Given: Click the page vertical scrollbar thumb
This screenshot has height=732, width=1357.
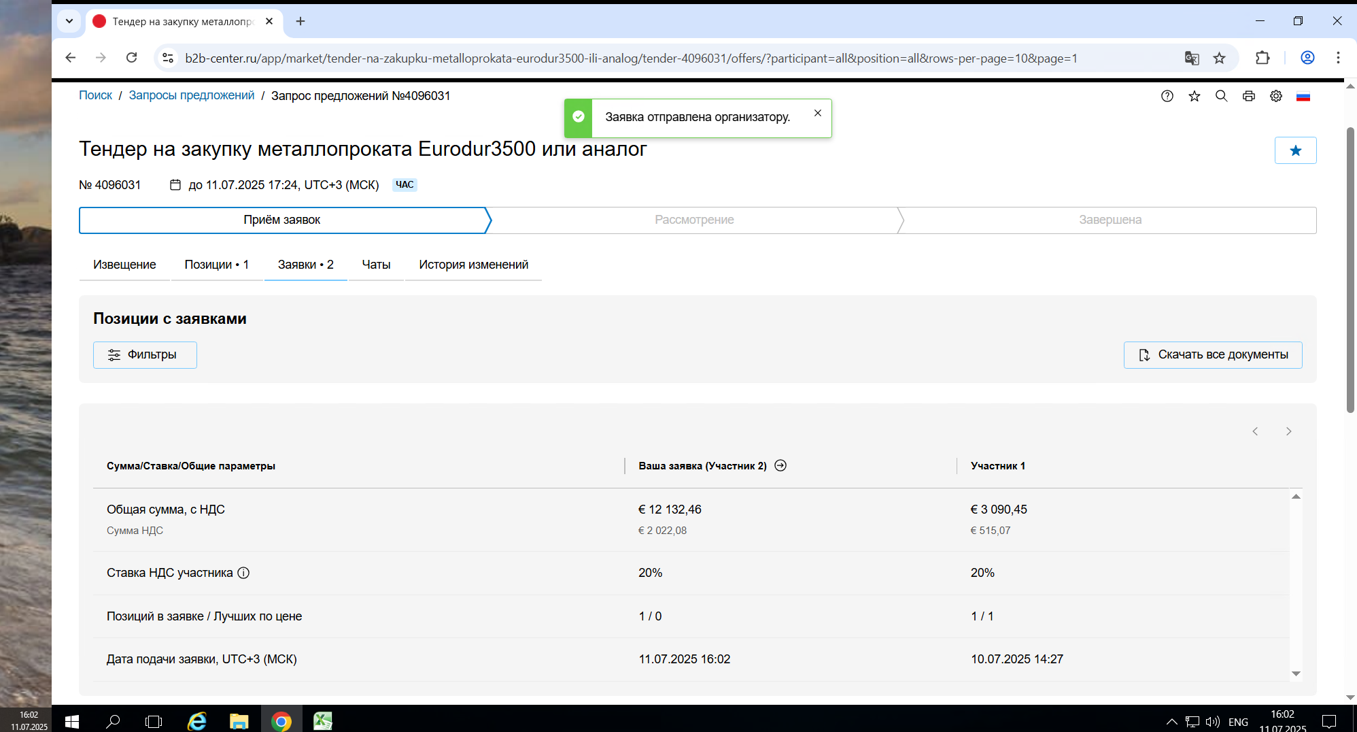Looking at the screenshot, I should tap(1350, 269).
